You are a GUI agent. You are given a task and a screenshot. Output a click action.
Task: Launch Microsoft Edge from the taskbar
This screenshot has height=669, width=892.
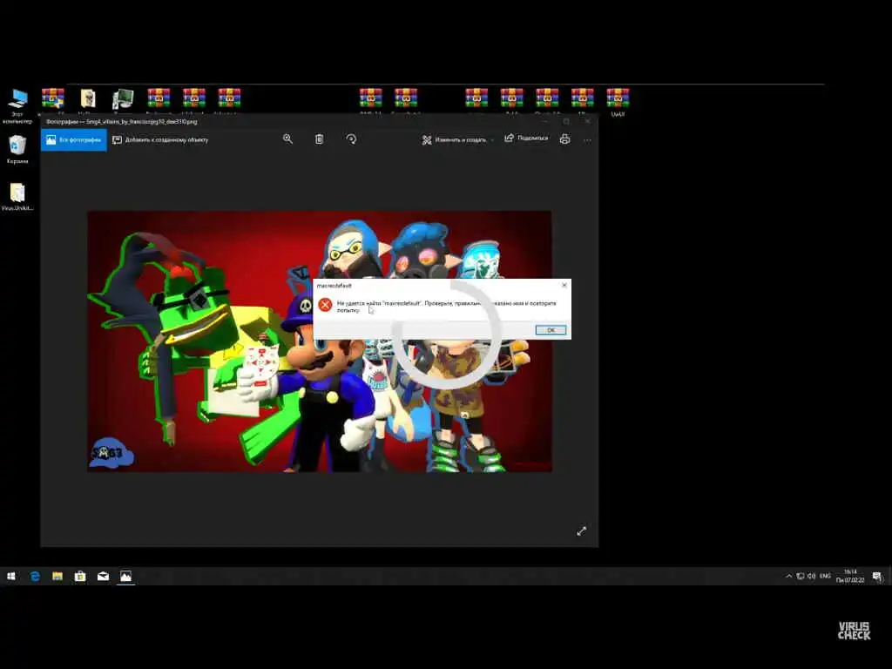pos(35,577)
